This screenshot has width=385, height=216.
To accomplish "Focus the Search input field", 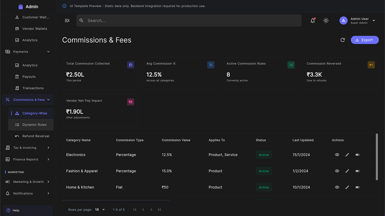I will (189, 20).
